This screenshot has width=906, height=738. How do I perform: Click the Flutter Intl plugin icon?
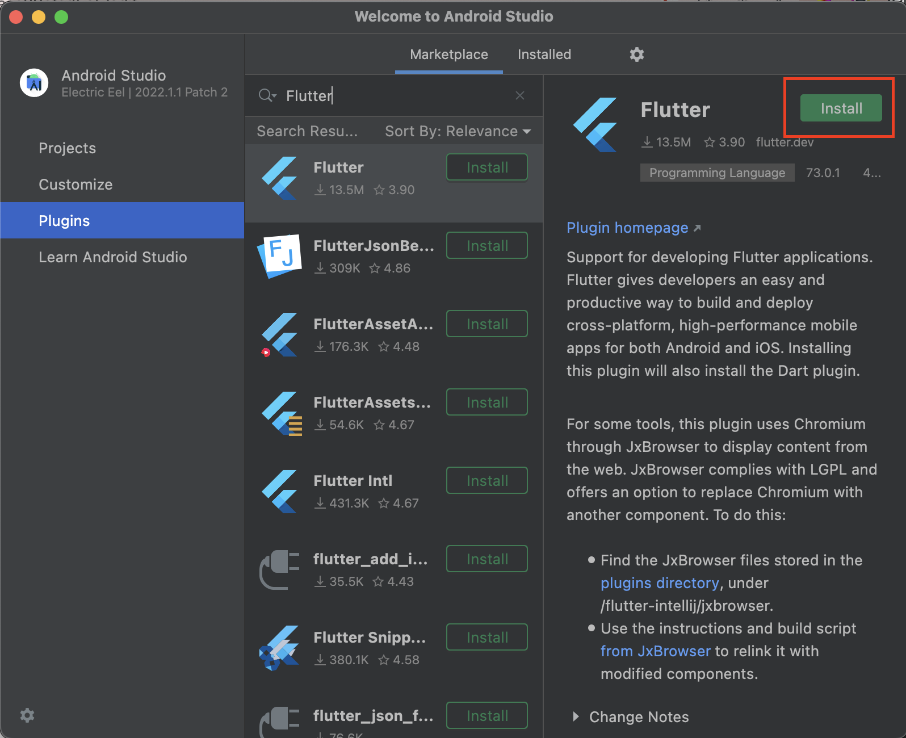(280, 492)
